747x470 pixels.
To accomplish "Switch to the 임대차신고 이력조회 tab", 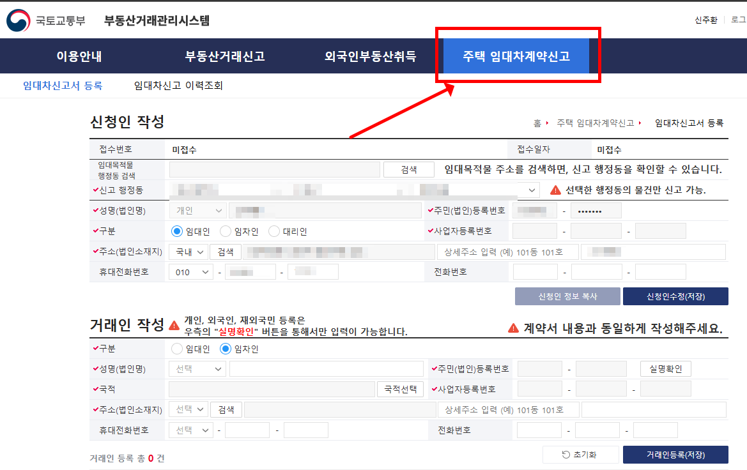I will pos(178,85).
